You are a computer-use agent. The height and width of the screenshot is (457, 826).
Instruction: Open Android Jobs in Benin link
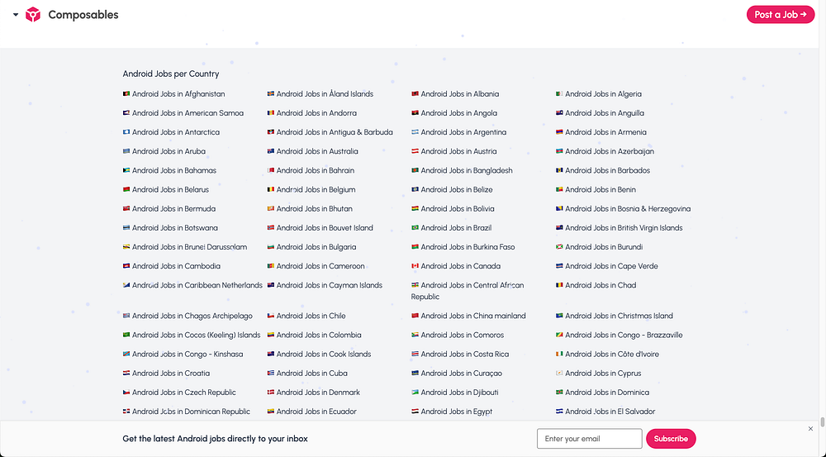(x=596, y=190)
